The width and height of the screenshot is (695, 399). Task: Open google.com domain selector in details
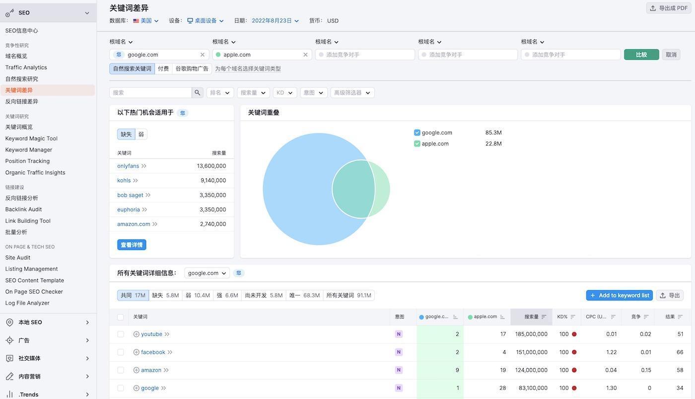[x=207, y=273]
